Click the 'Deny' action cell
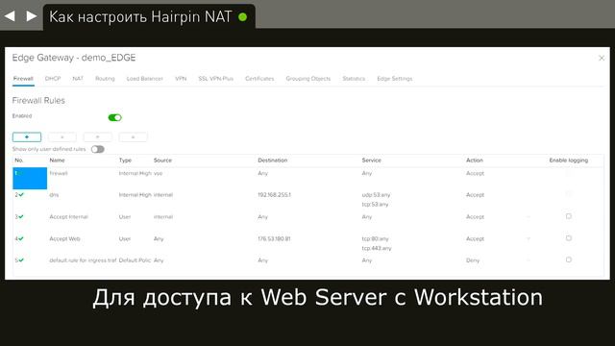The height and width of the screenshot is (346, 615). (x=473, y=260)
